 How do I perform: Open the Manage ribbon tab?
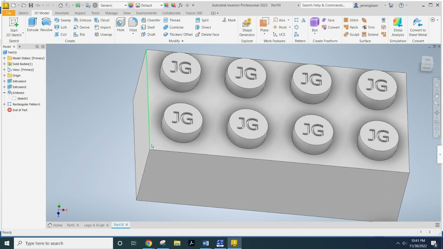(x=111, y=13)
